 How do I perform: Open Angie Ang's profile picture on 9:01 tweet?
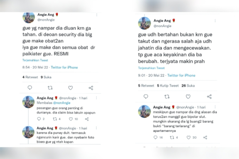(x=144, y=23)
